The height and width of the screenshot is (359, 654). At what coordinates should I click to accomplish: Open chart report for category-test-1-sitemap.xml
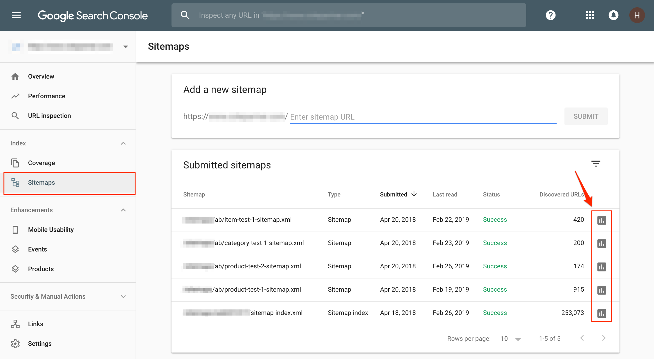coord(602,243)
